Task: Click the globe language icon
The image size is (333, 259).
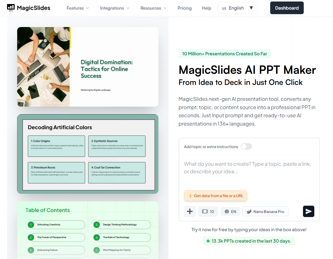Action: (227, 211)
